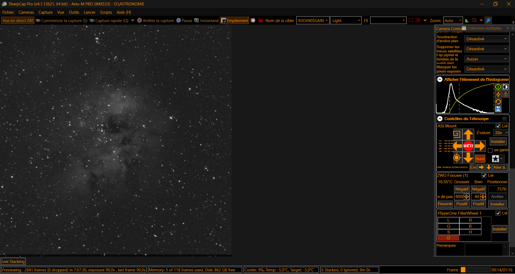The height and width of the screenshot is (274, 515).
Task: Open the Flip dropdown showing Aucun
Action: point(487,59)
